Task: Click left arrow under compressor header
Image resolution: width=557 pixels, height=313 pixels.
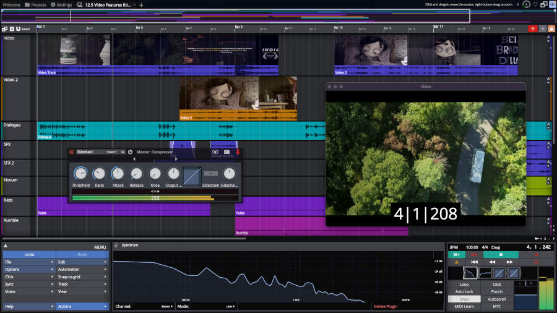Action: pyautogui.click(x=134, y=159)
